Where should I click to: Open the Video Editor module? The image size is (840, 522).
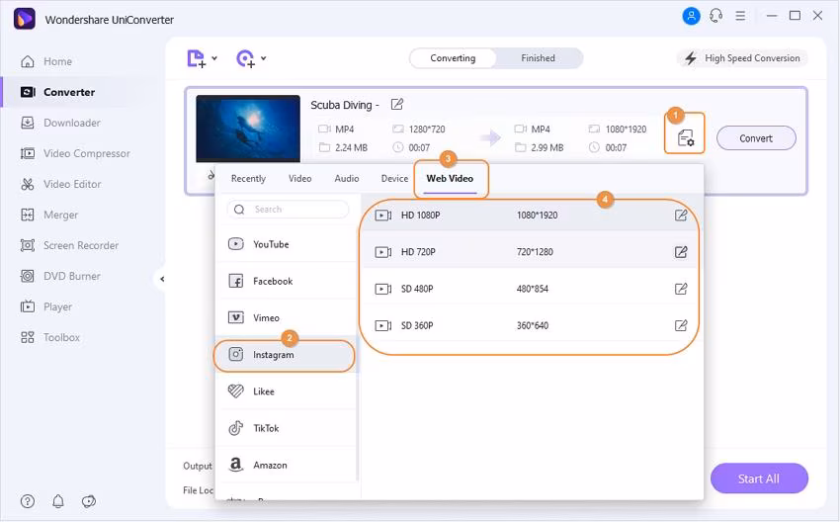point(60,184)
